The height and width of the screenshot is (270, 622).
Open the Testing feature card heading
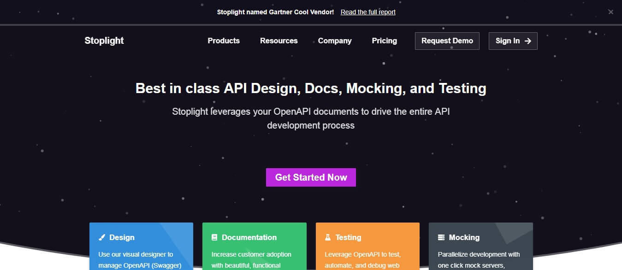[348, 238]
